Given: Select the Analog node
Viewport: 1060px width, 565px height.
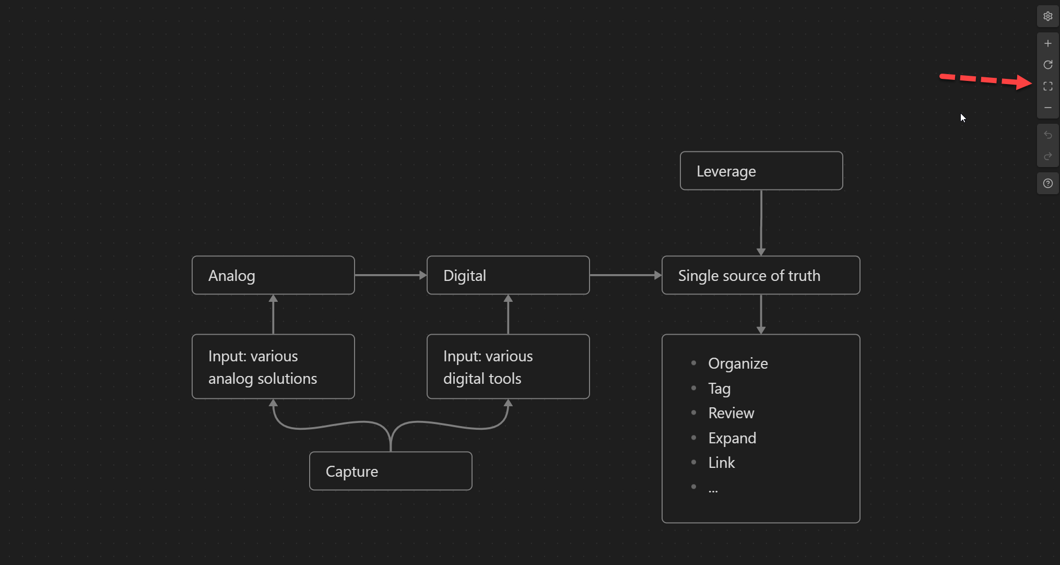Looking at the screenshot, I should (x=273, y=275).
